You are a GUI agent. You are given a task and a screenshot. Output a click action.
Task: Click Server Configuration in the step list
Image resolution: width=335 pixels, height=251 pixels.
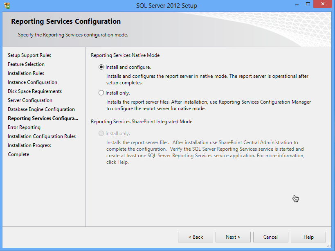(30, 100)
